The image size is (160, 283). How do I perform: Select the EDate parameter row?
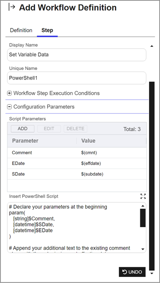pyautogui.click(x=77, y=163)
